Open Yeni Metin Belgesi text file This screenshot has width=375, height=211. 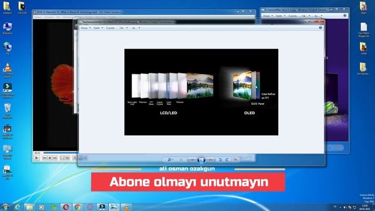pyautogui.click(x=363, y=30)
